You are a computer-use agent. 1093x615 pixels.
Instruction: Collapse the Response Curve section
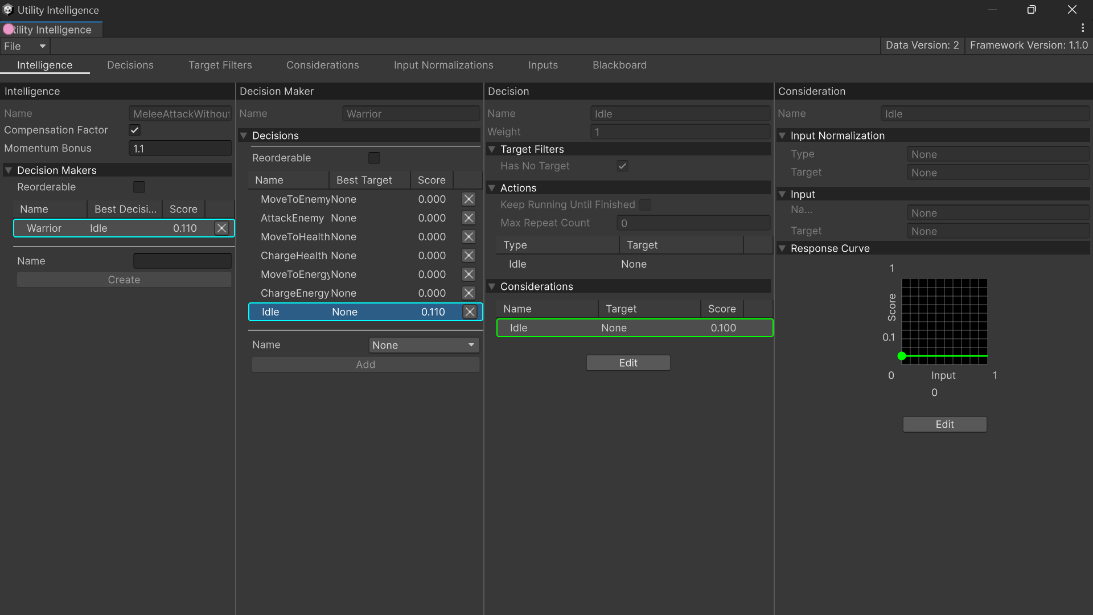pyautogui.click(x=782, y=248)
